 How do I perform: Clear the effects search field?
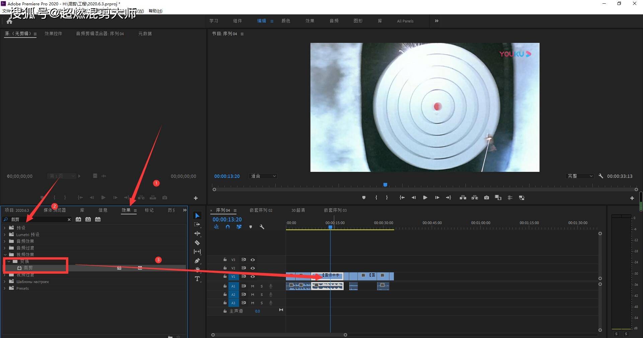click(69, 219)
